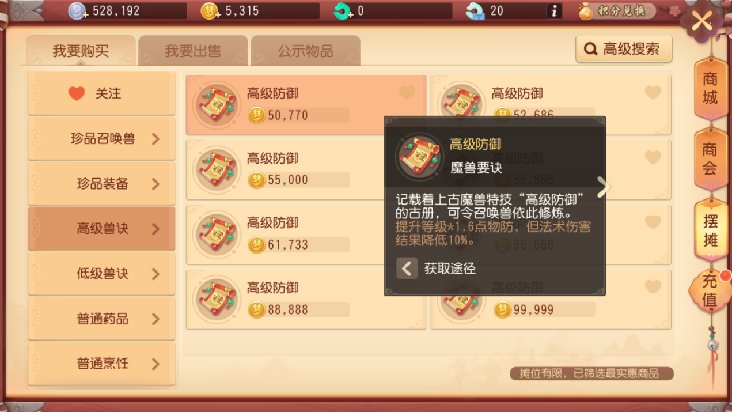Expand 获取途径 back arrow in tooltip
Image resolution: width=732 pixels, height=412 pixels.
[407, 269]
